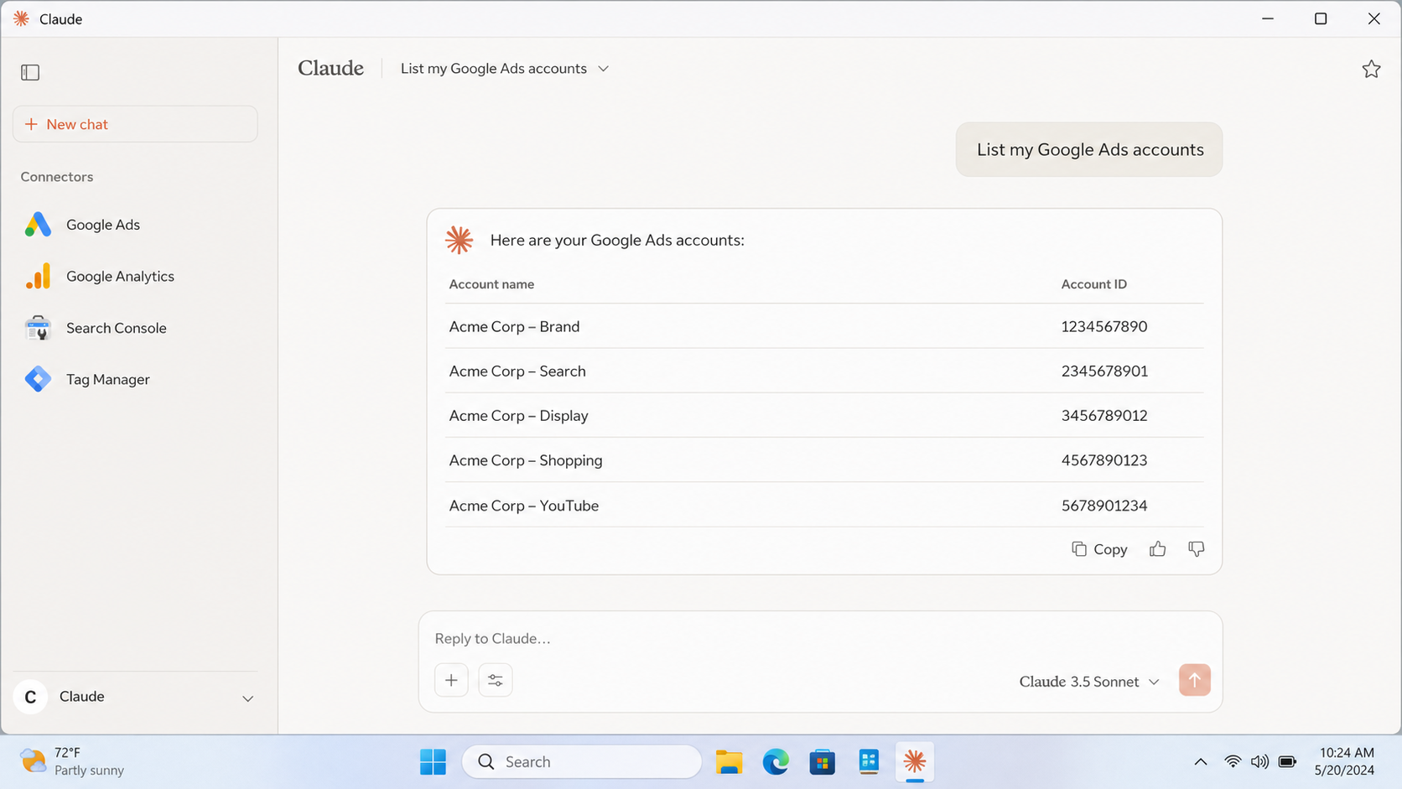This screenshot has height=789, width=1402.
Task: Toggle the sidebar panel icon
Action: [x=30, y=72]
